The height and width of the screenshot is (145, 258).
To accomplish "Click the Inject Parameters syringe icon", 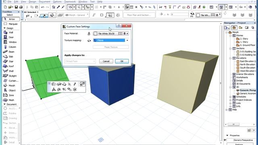I will click(x=63, y=7).
